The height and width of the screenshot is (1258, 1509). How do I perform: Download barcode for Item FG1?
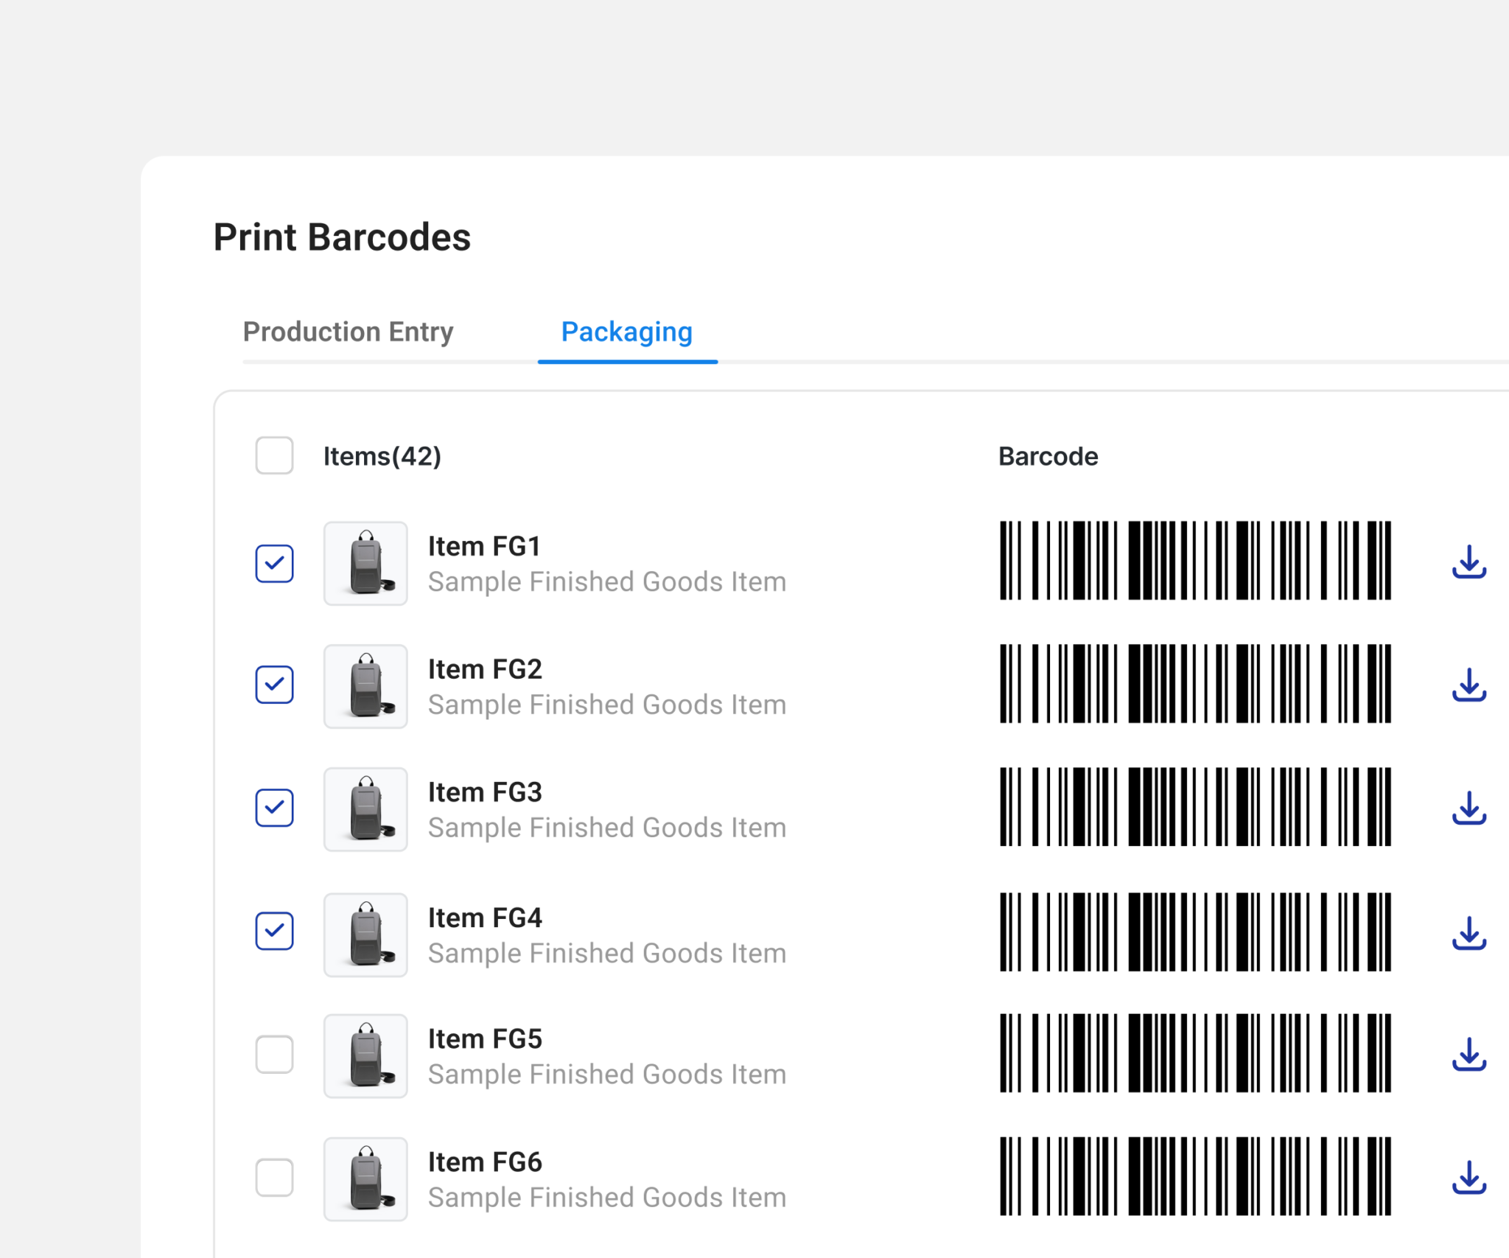tap(1468, 563)
